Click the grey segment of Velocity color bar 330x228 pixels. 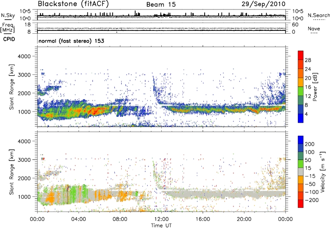pos(301,172)
